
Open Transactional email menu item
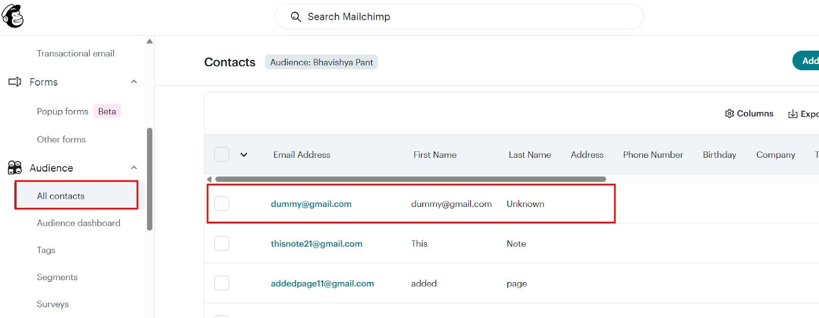tap(76, 53)
